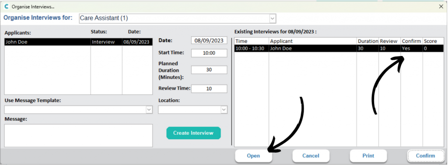This screenshot has width=448, height=165.
Task: Click the Open button
Action: pyautogui.click(x=253, y=156)
